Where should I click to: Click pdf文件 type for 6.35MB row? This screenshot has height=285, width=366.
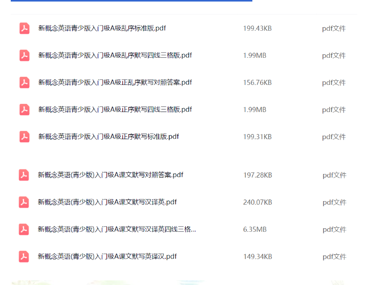click(334, 230)
